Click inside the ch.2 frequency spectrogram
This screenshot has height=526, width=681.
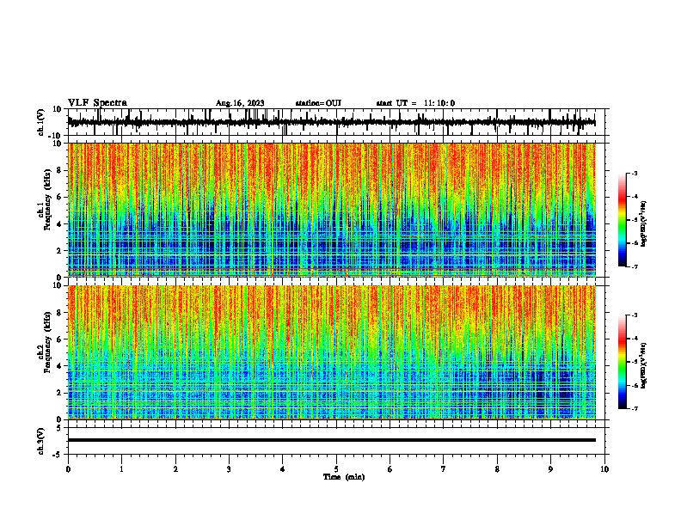(332, 352)
